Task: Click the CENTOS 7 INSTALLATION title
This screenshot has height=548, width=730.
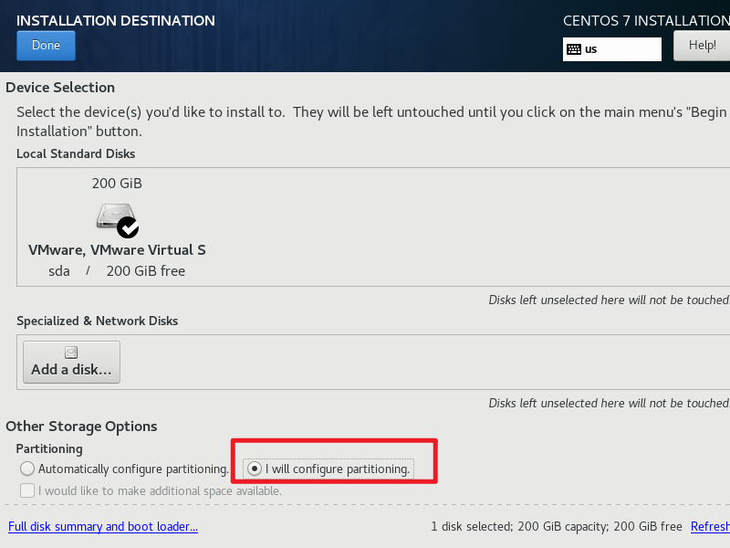Action: (x=646, y=21)
